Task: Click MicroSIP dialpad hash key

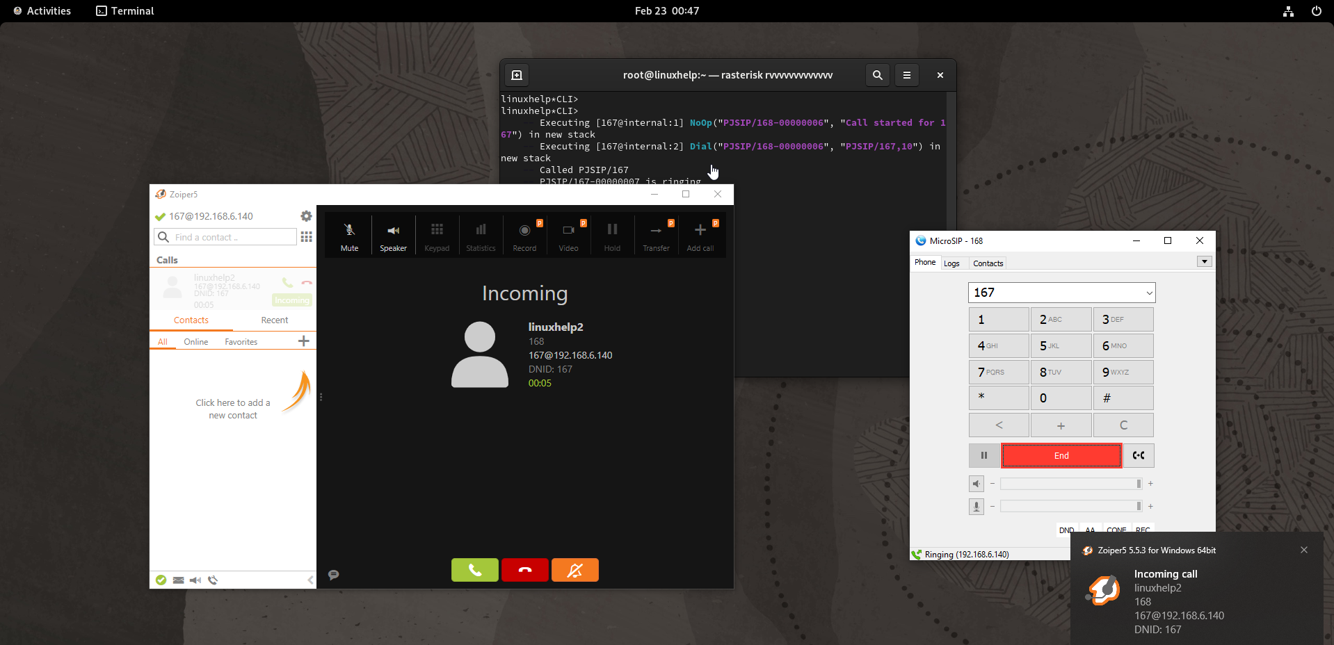Action: tap(1123, 398)
